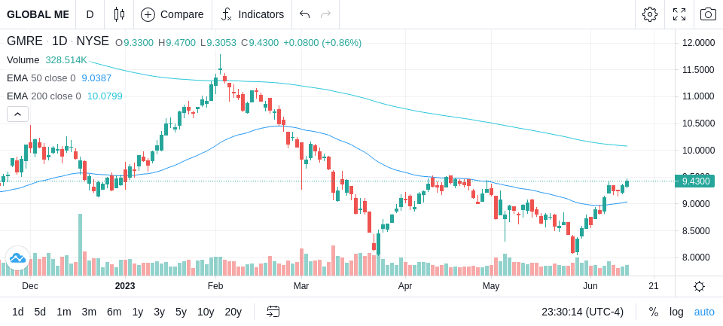The height and width of the screenshot is (326, 723).
Task: Set the range to 20y
Action: tap(233, 312)
